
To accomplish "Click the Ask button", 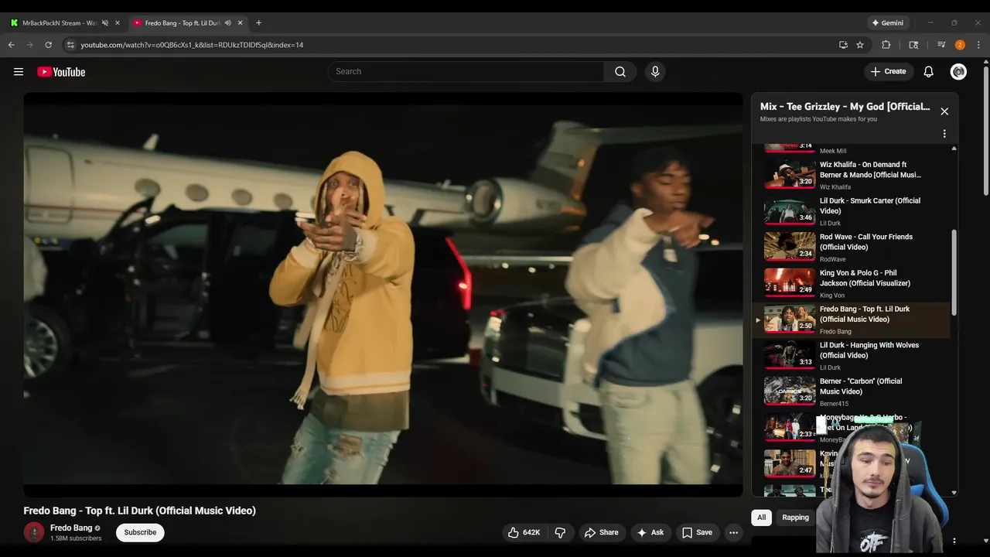I will [650, 532].
